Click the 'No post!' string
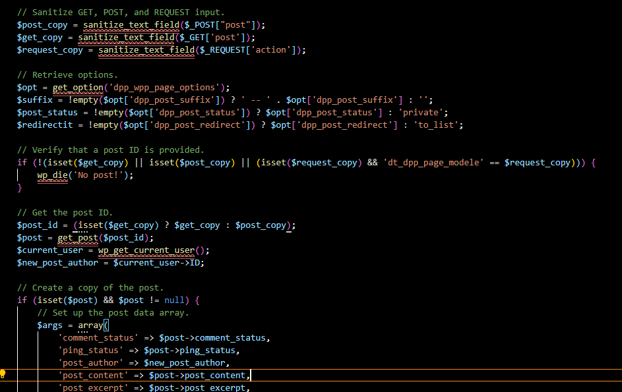The image size is (622, 392). (x=98, y=175)
